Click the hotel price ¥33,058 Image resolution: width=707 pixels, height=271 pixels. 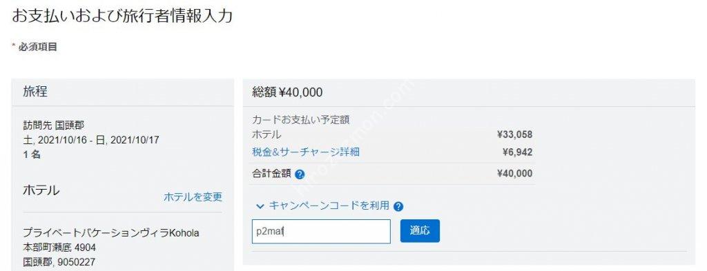click(x=514, y=134)
